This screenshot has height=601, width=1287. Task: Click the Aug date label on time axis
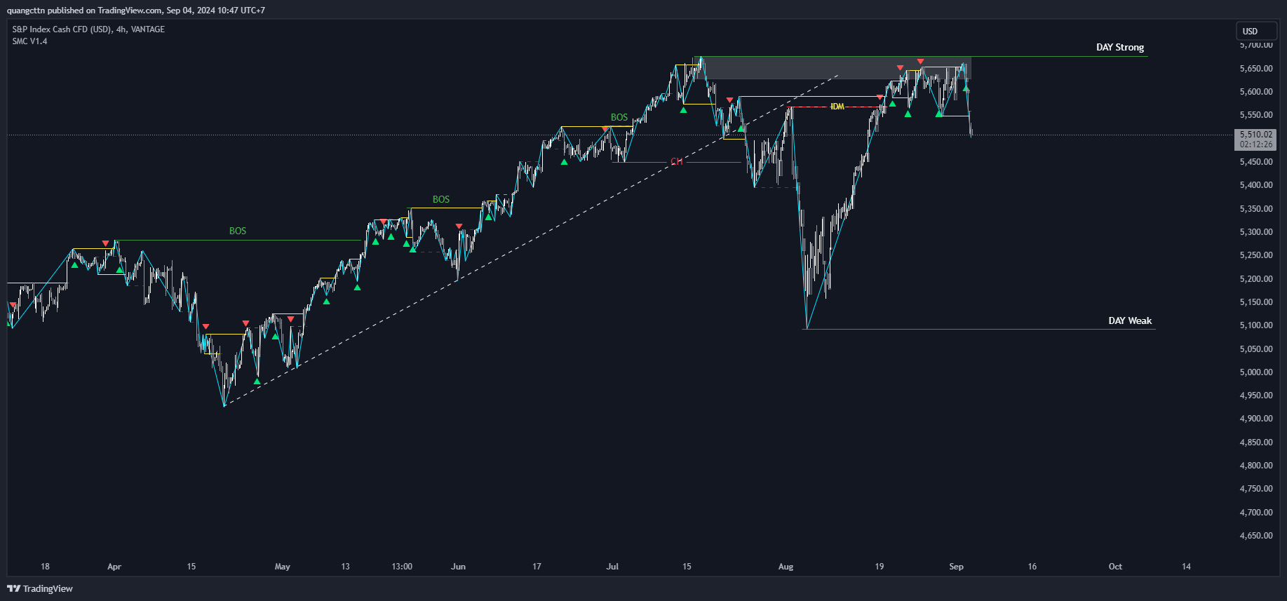786,567
